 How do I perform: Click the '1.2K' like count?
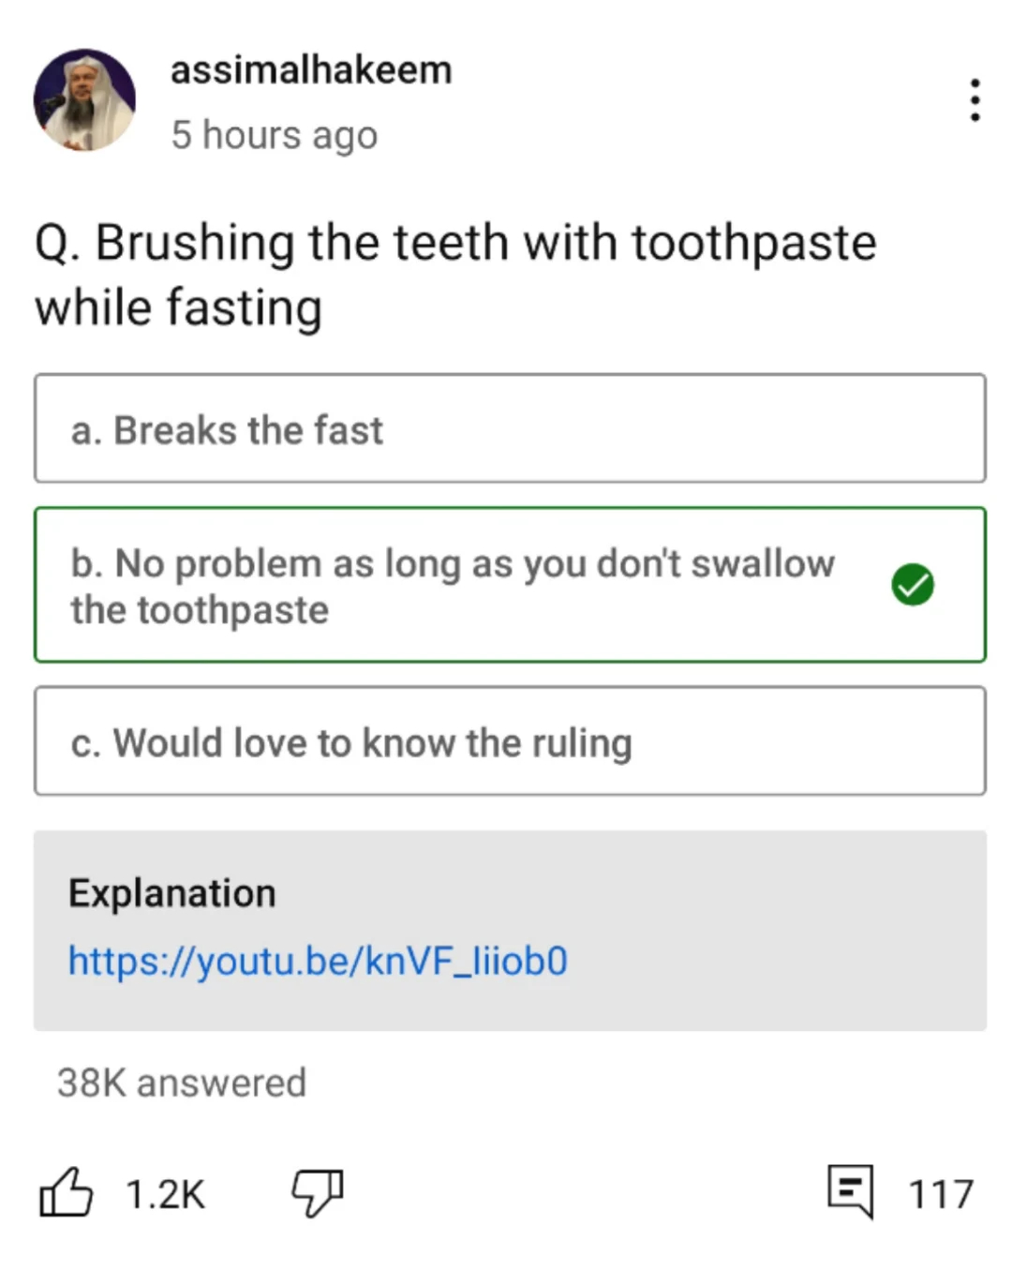165,1193
